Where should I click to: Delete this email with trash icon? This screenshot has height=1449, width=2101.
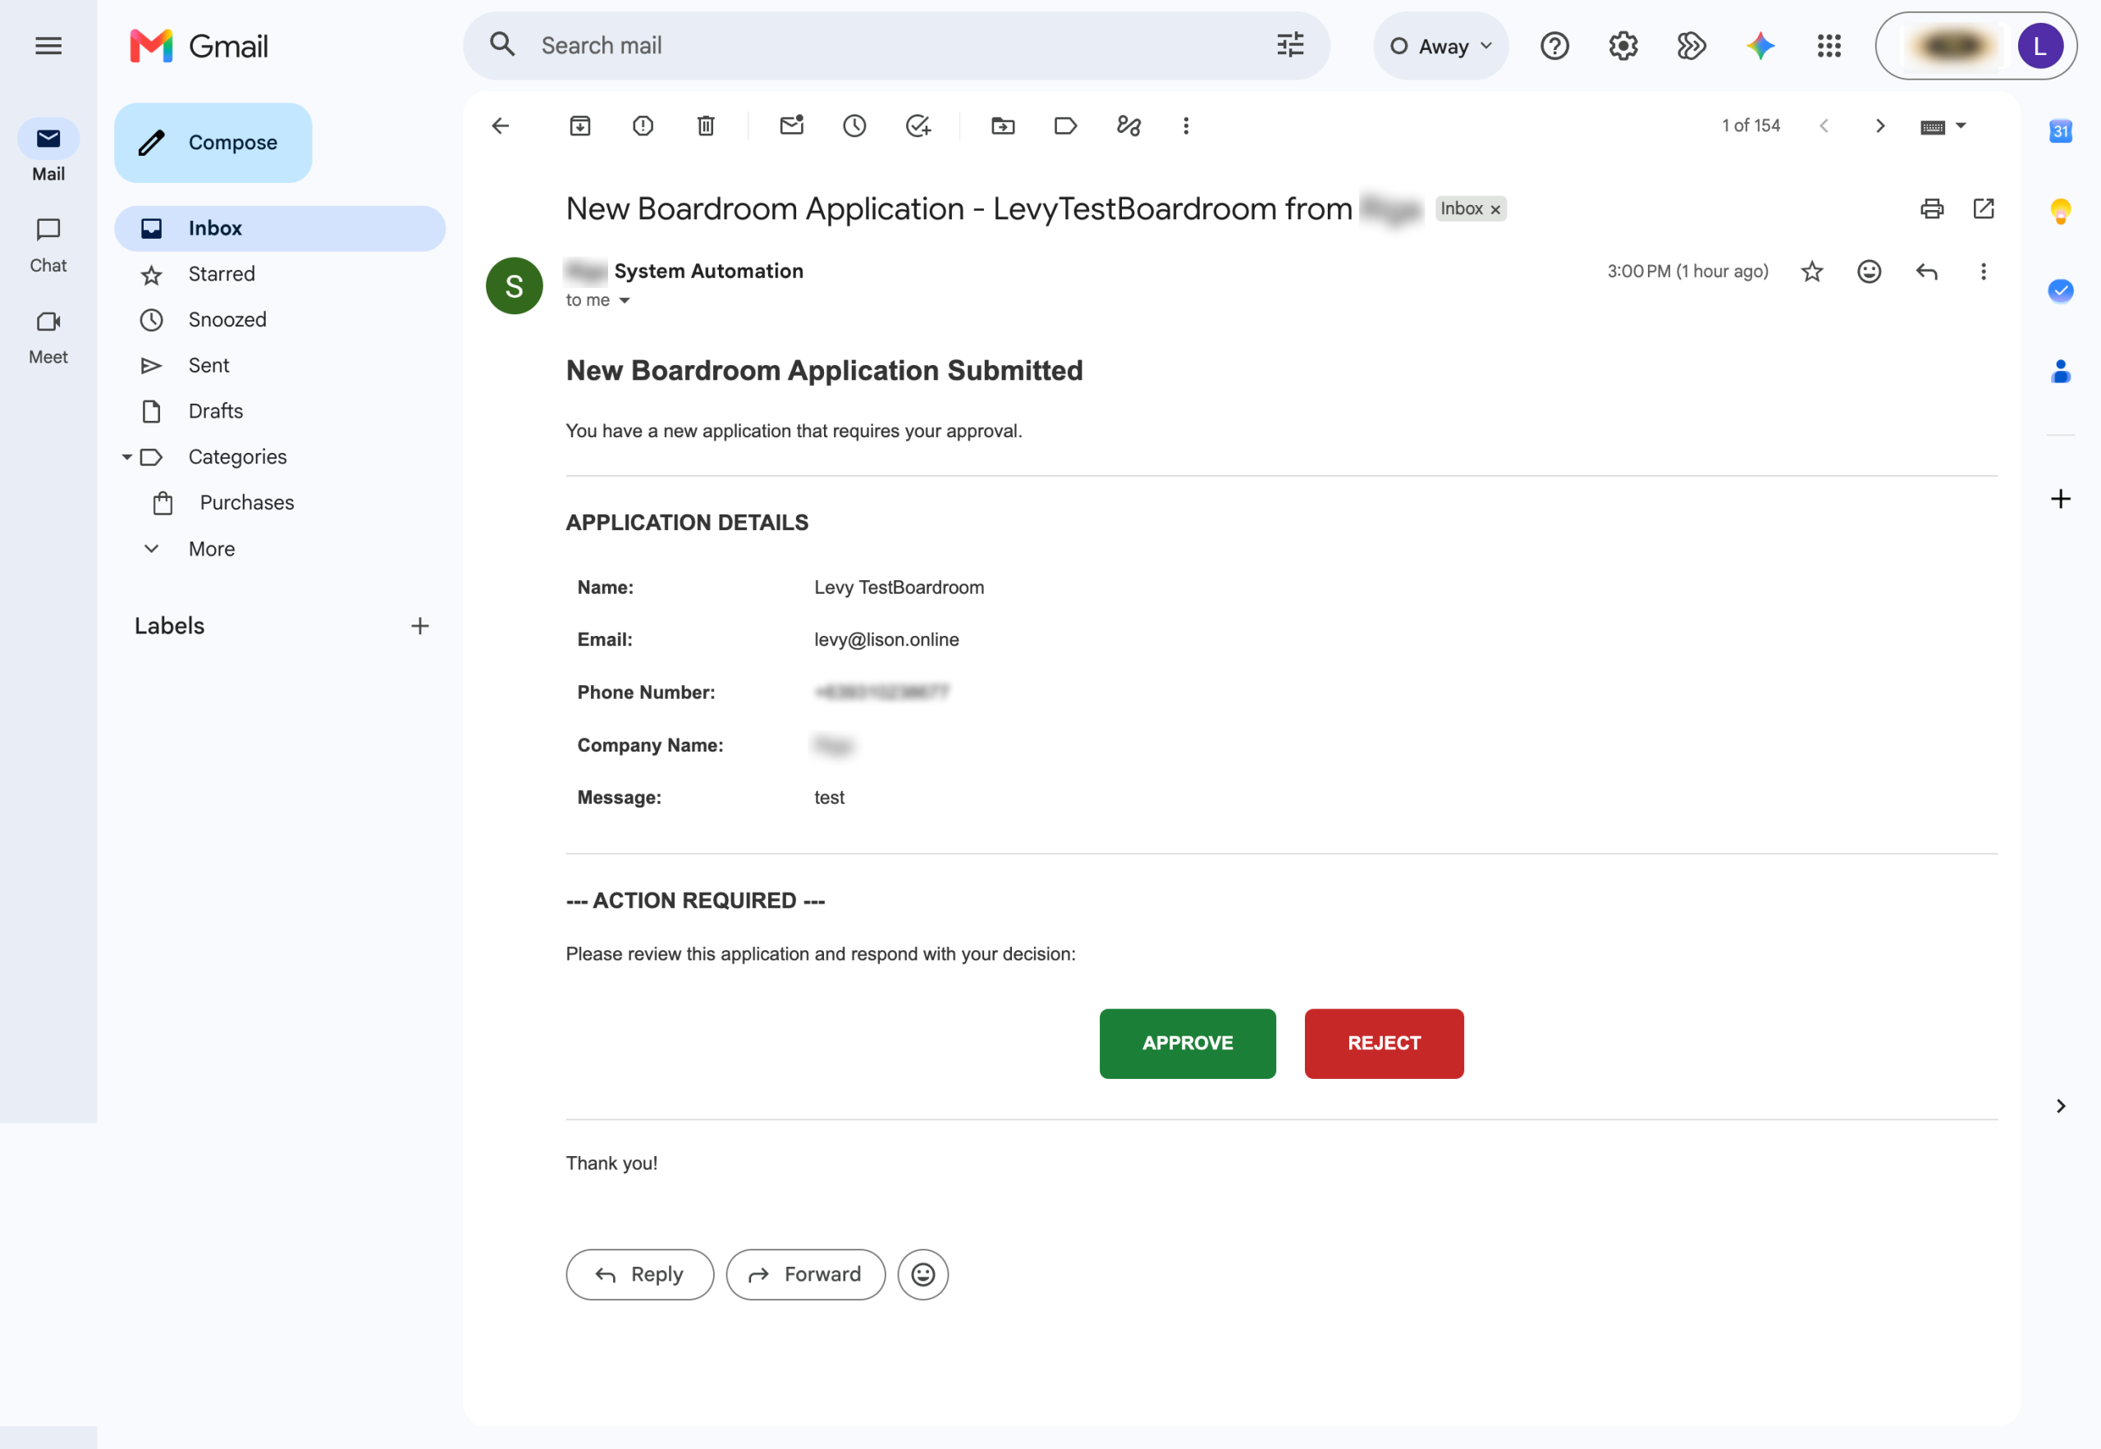pyautogui.click(x=706, y=126)
